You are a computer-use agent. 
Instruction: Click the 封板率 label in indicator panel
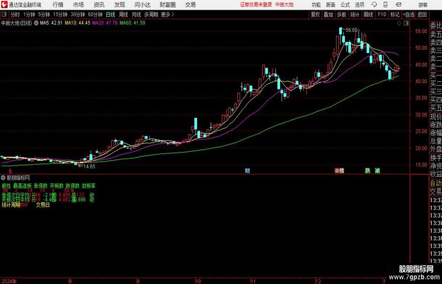coord(89,186)
